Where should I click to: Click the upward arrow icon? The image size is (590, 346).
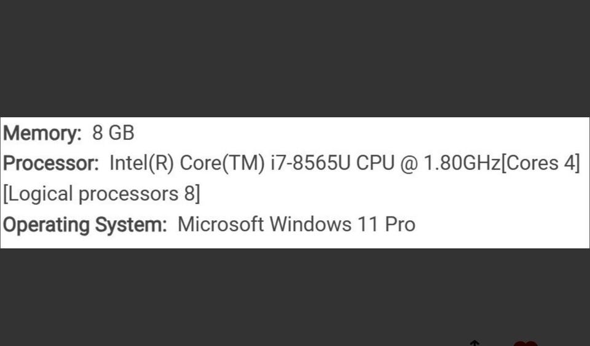coord(474,342)
